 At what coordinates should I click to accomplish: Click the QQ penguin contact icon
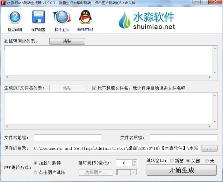coord(85,17)
